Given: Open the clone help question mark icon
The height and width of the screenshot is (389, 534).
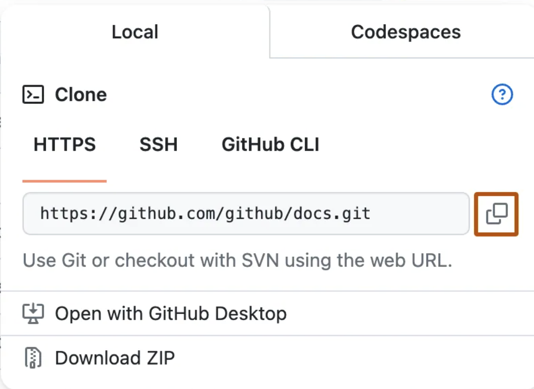Looking at the screenshot, I should [x=502, y=94].
